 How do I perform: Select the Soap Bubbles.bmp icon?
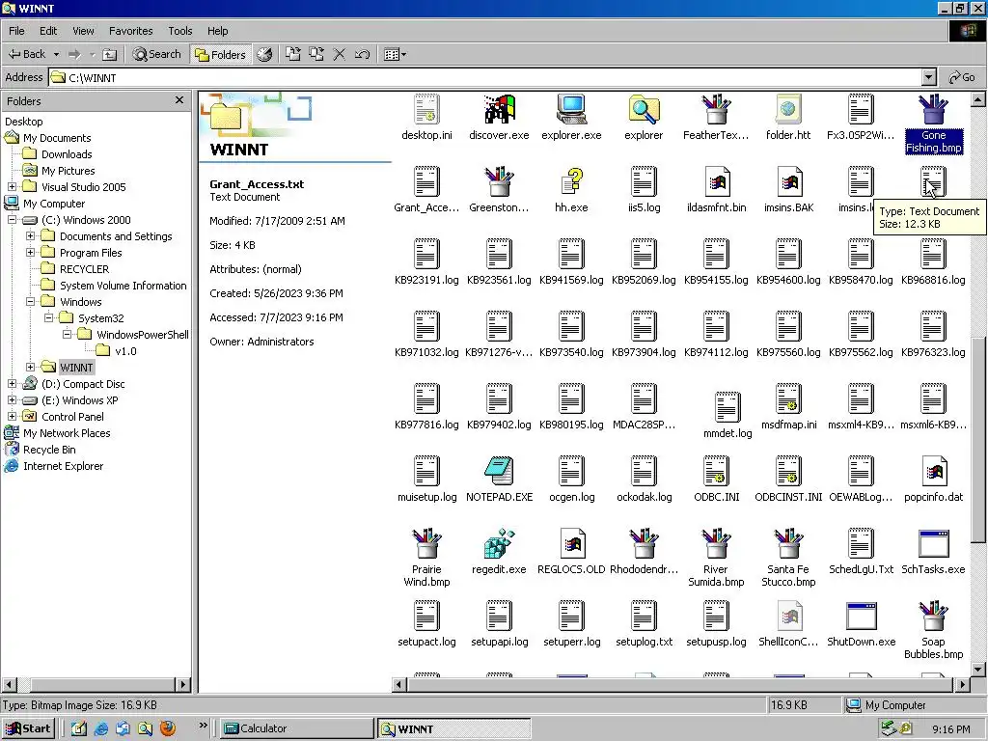tap(933, 616)
